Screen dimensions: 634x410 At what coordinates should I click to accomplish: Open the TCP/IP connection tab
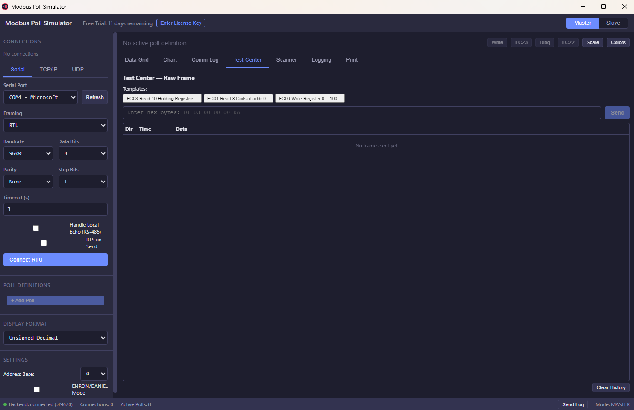48,69
